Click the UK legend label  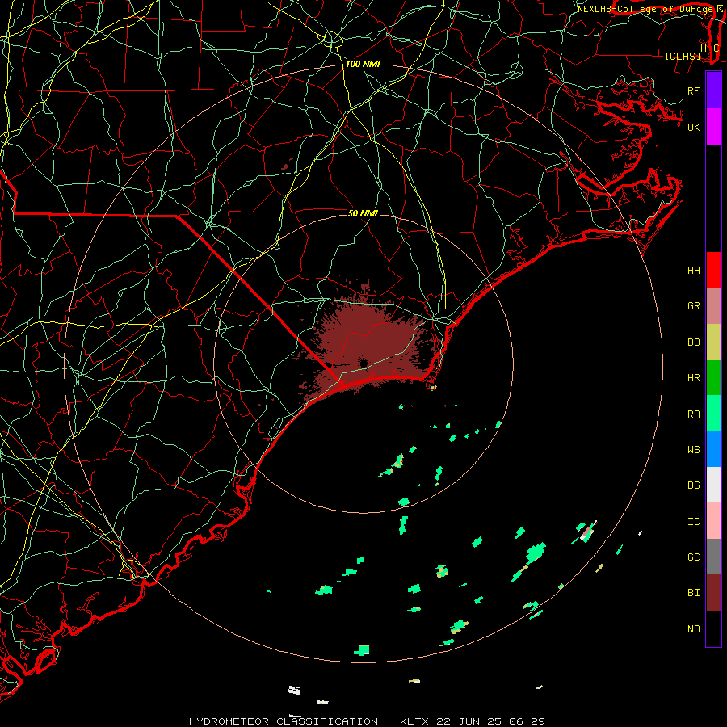click(693, 127)
